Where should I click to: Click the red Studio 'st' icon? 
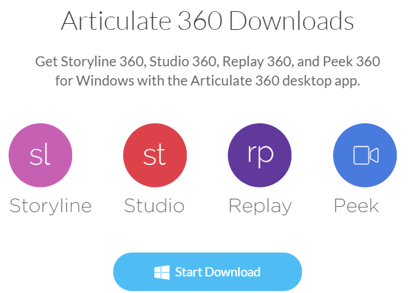155,155
